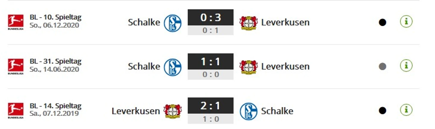The image size is (435, 129).
Task: Click Leverkusen crest in the 1:1 match
Action: [248, 67]
